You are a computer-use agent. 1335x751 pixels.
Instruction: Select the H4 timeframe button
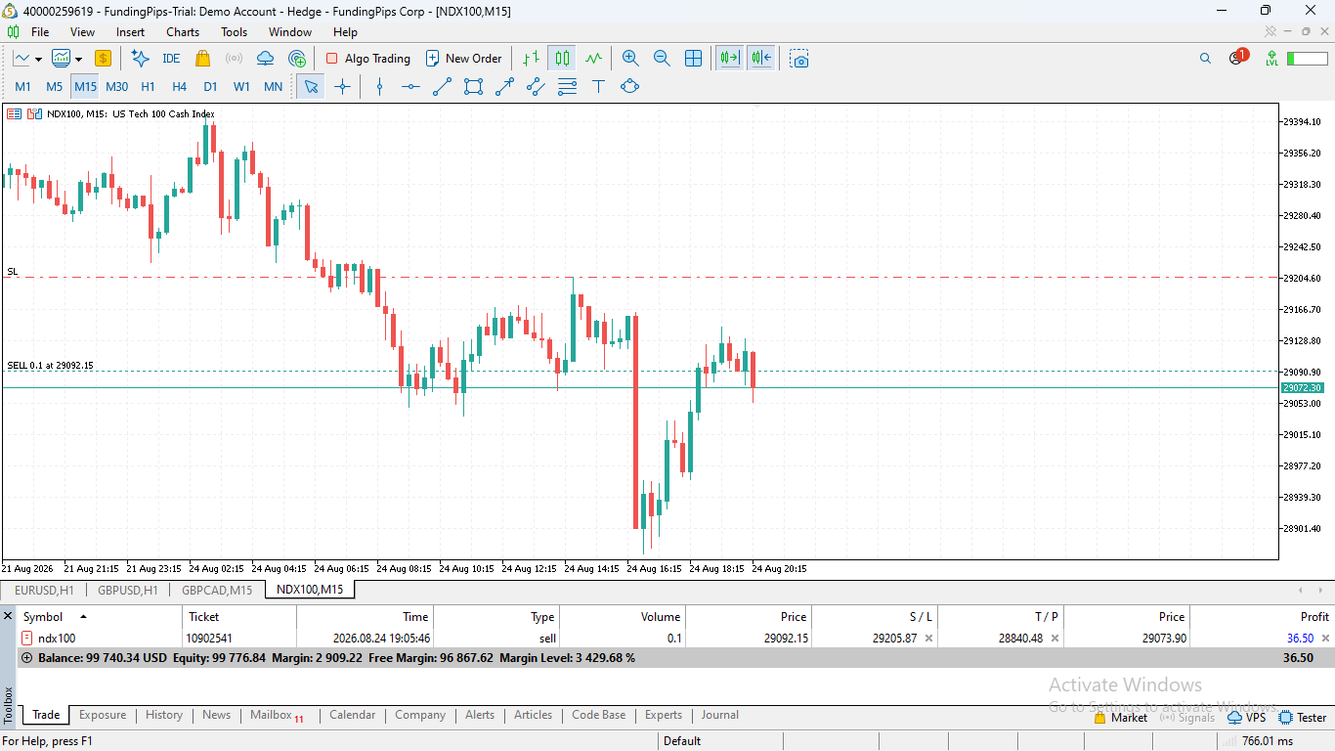point(179,86)
